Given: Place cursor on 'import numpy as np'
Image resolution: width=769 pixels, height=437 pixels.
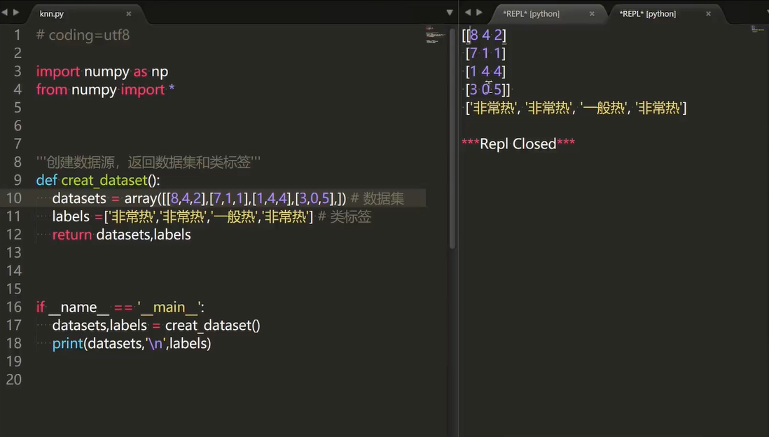Looking at the screenshot, I should click(102, 71).
